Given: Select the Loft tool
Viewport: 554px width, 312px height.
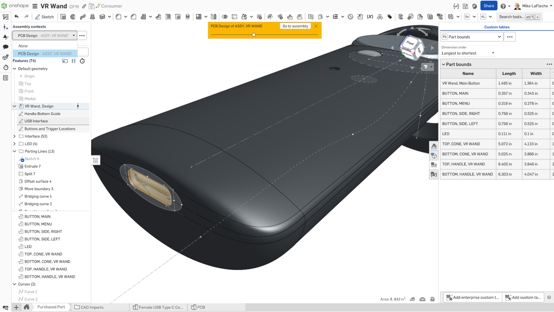Looking at the screenshot, I should click(92, 17).
